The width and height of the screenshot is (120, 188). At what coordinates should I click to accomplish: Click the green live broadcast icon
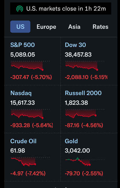[x=20, y=9]
